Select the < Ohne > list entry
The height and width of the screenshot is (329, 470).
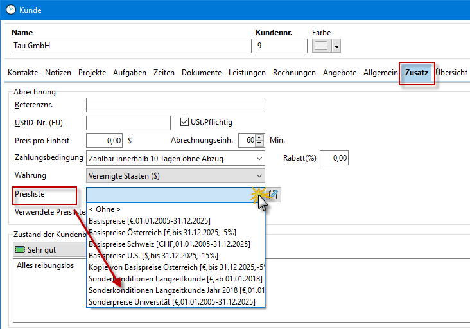[x=105, y=209]
